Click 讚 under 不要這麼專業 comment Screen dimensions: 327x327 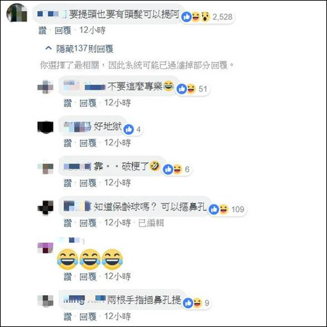pyautogui.click(x=68, y=103)
